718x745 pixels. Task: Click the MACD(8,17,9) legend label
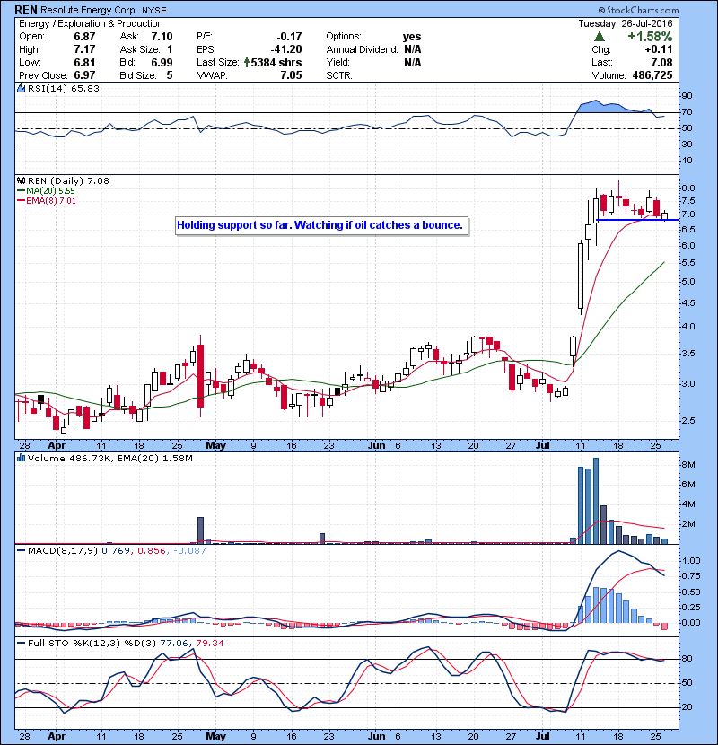(x=63, y=550)
